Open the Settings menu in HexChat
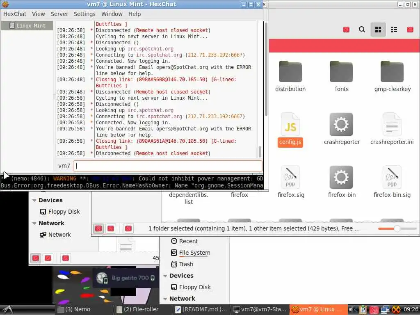This screenshot has height=315, width=420. coord(84,14)
